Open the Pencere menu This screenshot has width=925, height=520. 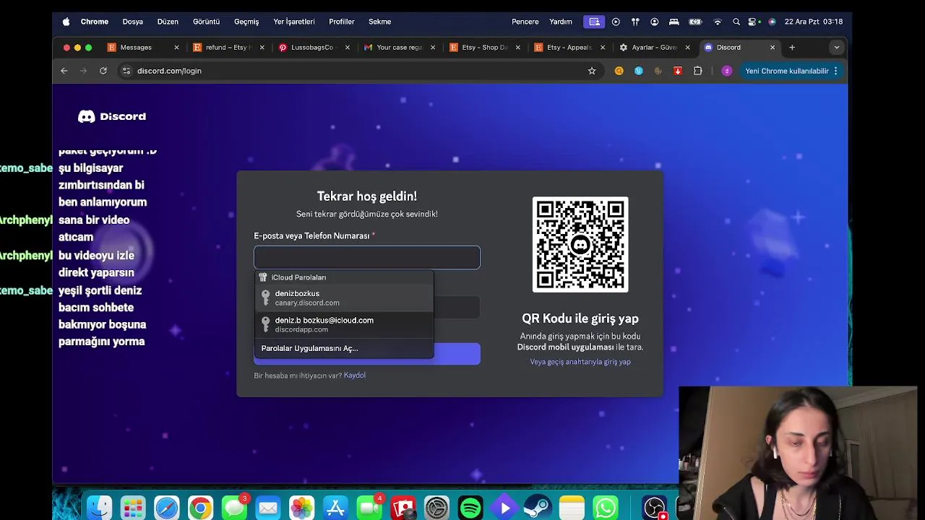pyautogui.click(x=525, y=22)
